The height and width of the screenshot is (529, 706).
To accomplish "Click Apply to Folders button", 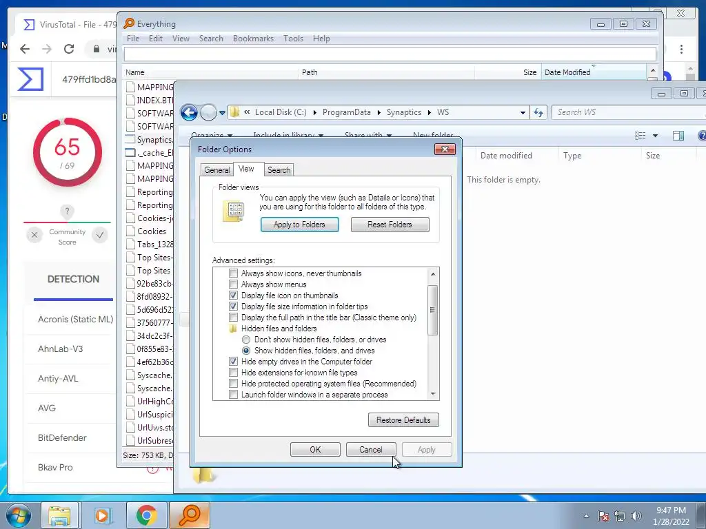I will click(299, 225).
